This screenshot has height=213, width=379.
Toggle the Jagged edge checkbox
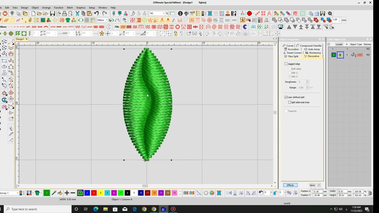[286, 64]
